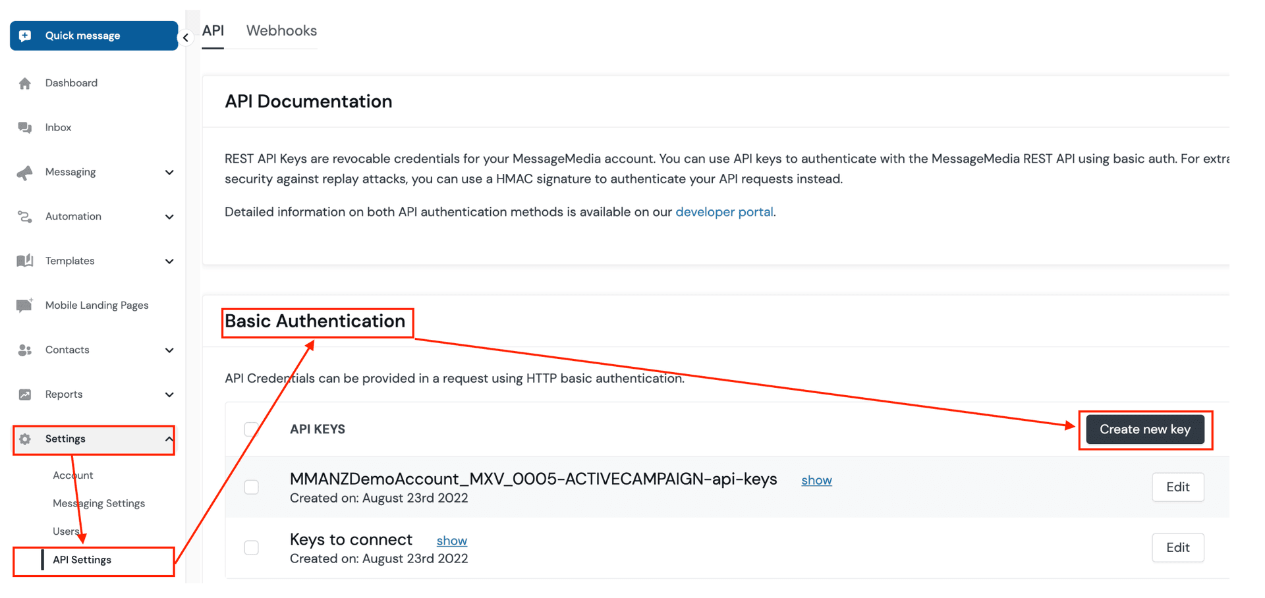Collapse the Settings section chevron
The height and width of the screenshot is (598, 1265).
(170, 439)
